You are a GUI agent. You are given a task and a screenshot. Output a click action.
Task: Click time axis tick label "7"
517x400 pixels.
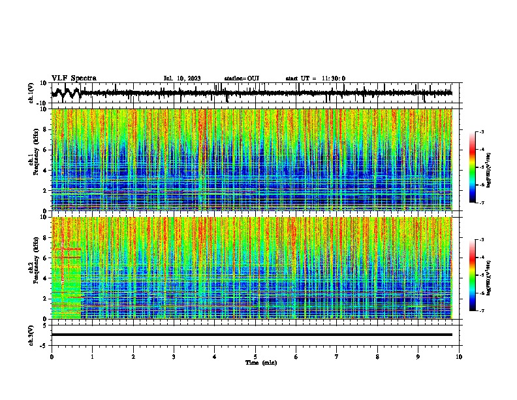[337, 357]
